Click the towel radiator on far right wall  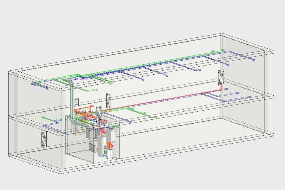pos(221,77)
